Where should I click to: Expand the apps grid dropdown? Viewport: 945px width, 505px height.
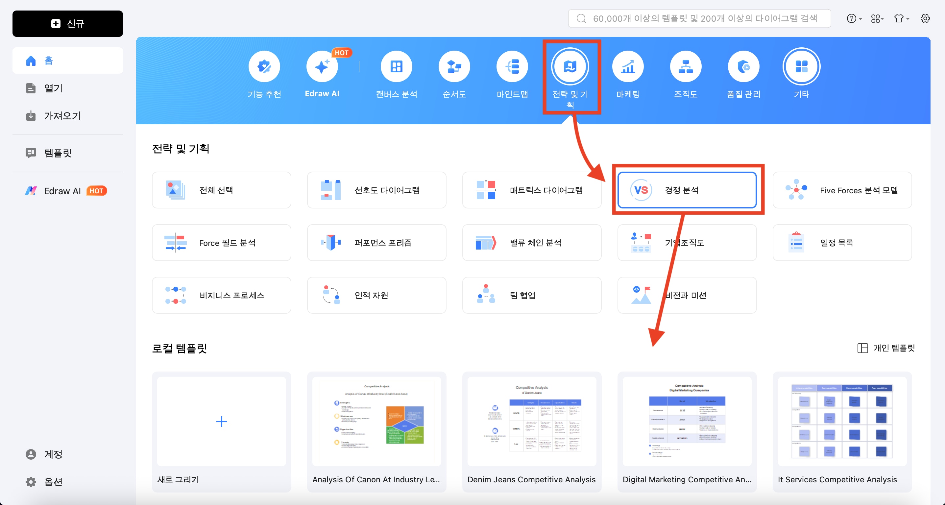pos(878,18)
